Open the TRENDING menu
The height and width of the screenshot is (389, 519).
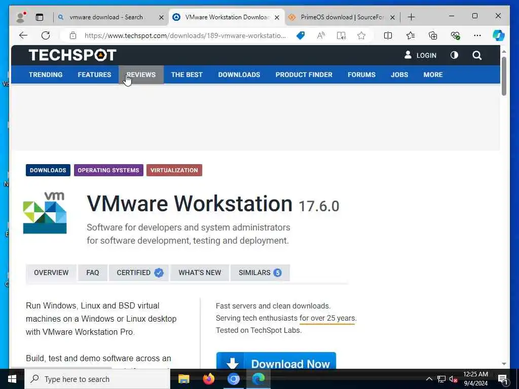tap(46, 75)
